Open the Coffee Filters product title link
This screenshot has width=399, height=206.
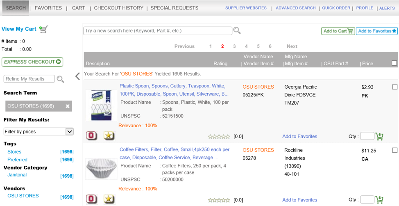pos(175,153)
